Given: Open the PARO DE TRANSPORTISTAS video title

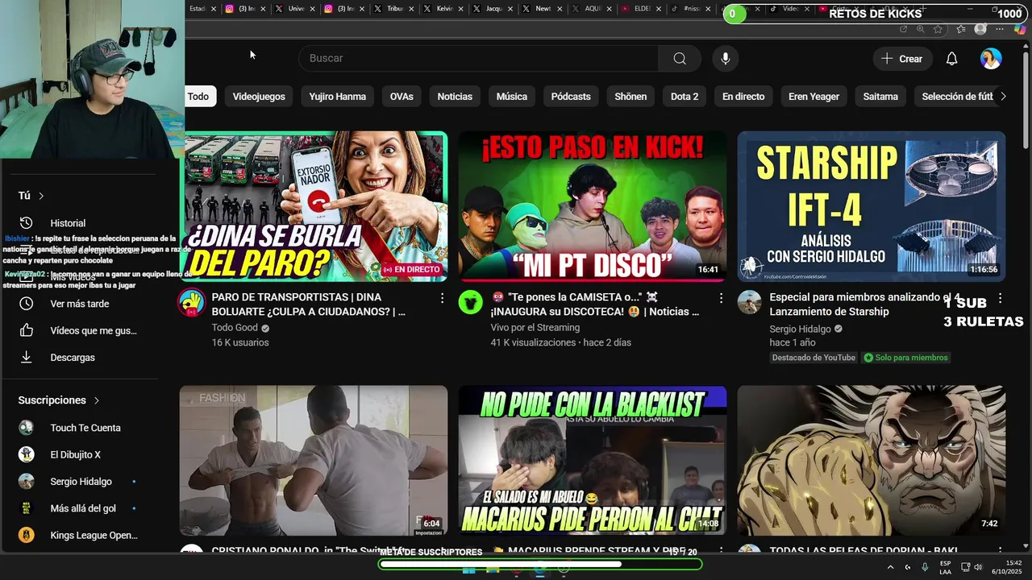Looking at the screenshot, I should 309,304.
